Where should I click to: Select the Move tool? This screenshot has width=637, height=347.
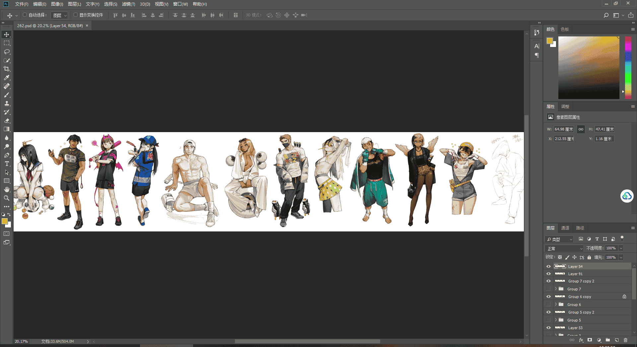[x=7, y=34]
